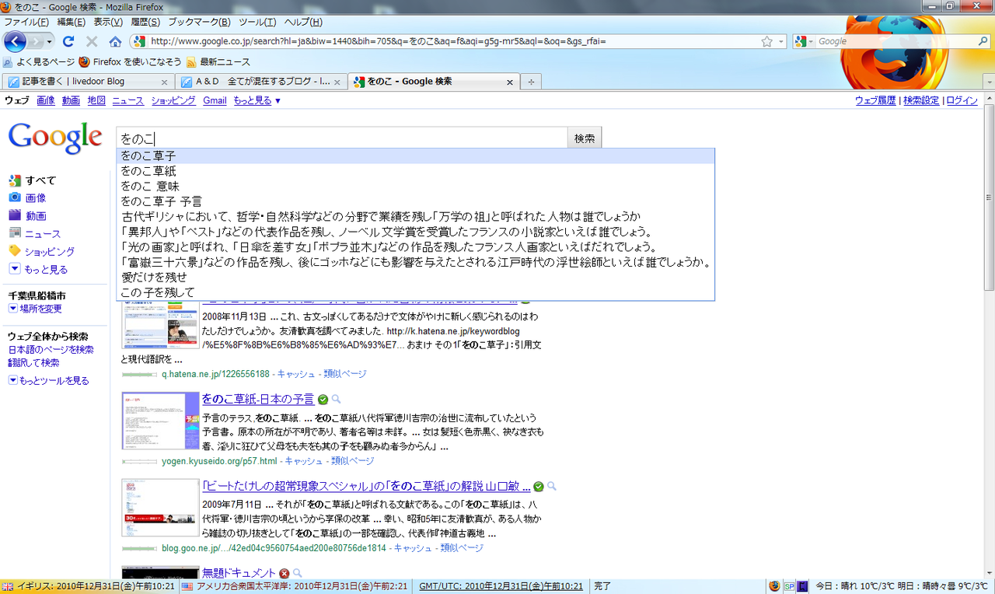Open the address bar history dropdown
The image size is (995, 594).
[x=780, y=41]
